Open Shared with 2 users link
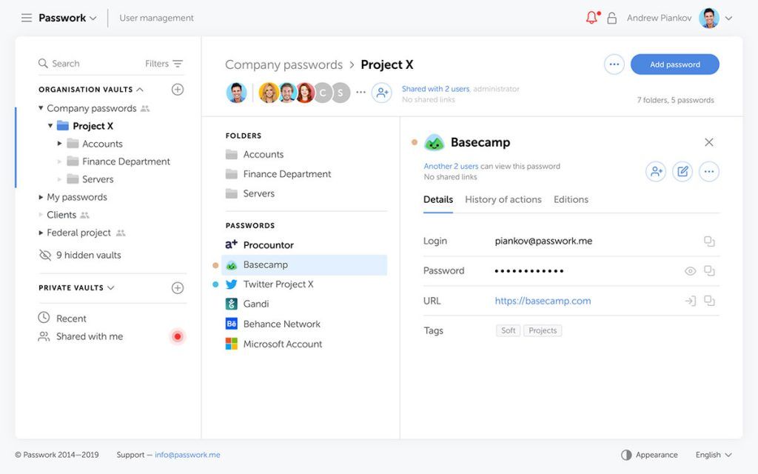The width and height of the screenshot is (758, 474). (435, 89)
